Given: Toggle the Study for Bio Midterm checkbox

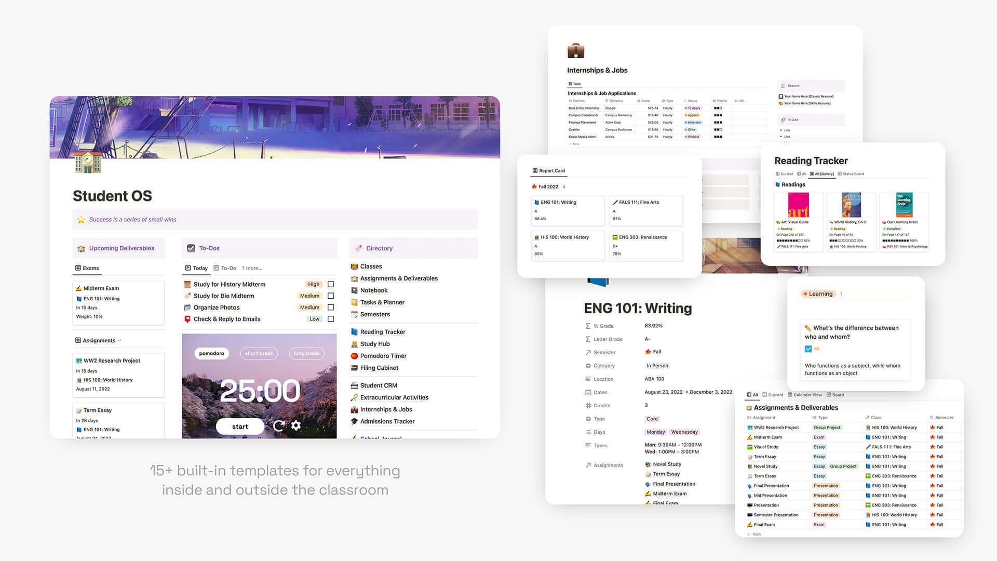Looking at the screenshot, I should coord(331,295).
